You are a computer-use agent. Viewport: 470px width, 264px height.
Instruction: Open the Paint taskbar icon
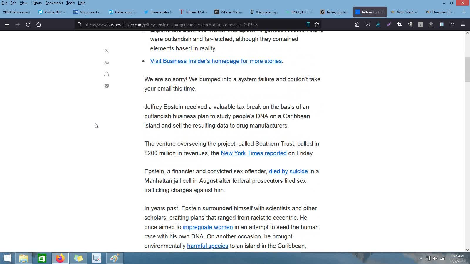(x=115, y=258)
